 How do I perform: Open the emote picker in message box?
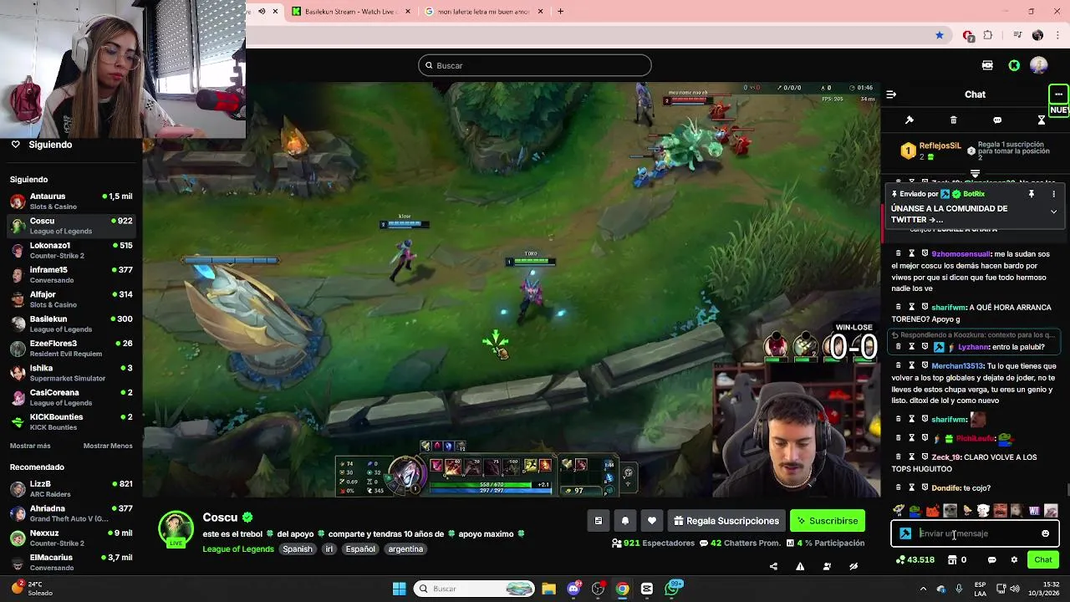[x=1045, y=533]
